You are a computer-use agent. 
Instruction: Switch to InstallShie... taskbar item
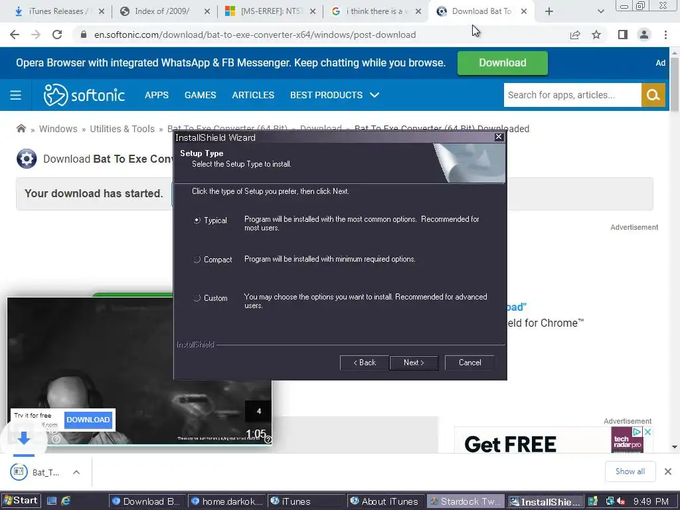pyautogui.click(x=545, y=501)
